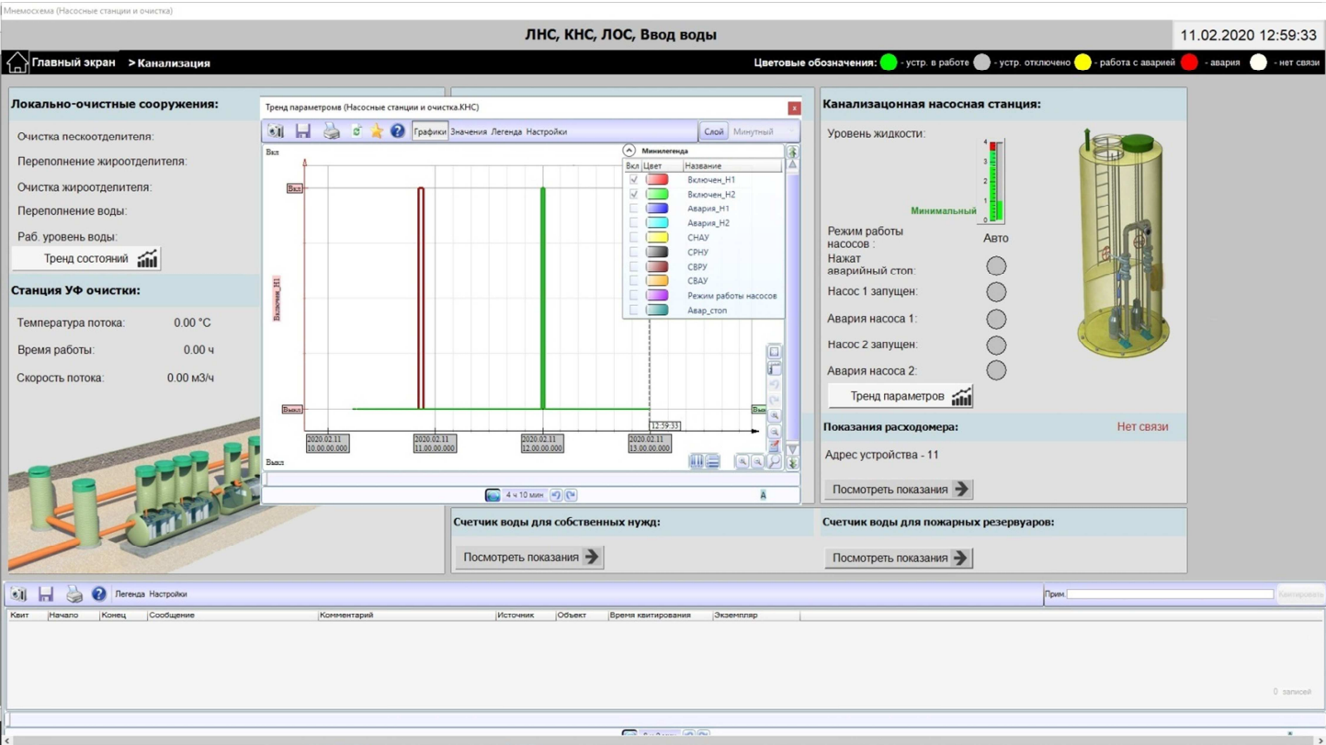Print the trend using the printer icon

(331, 131)
